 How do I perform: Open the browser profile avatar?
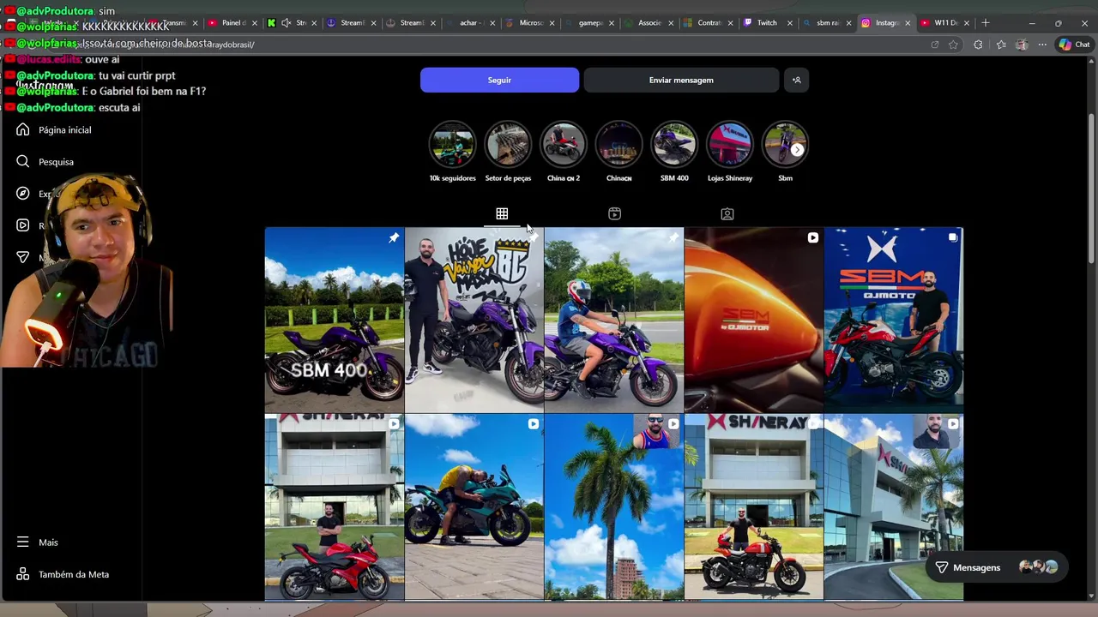coord(1022,45)
